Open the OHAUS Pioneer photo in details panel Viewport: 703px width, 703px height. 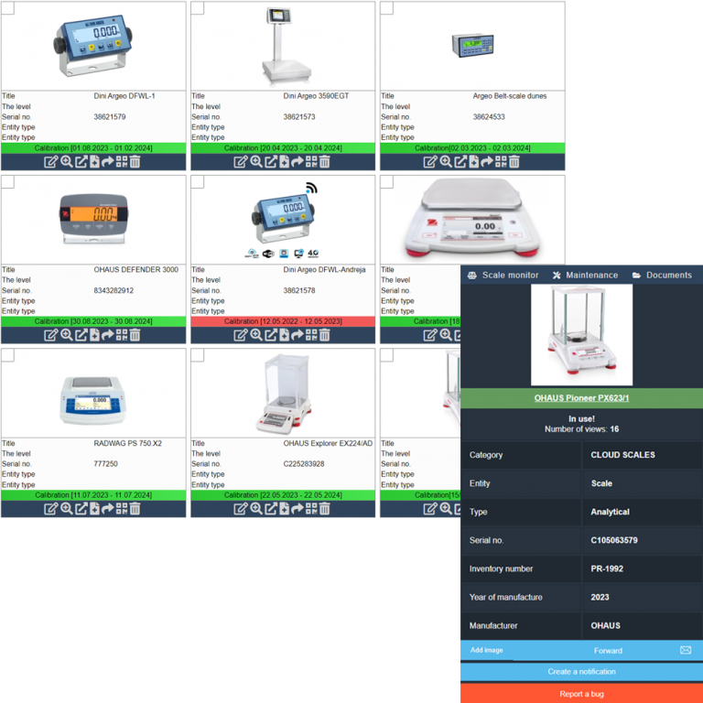tap(581, 335)
